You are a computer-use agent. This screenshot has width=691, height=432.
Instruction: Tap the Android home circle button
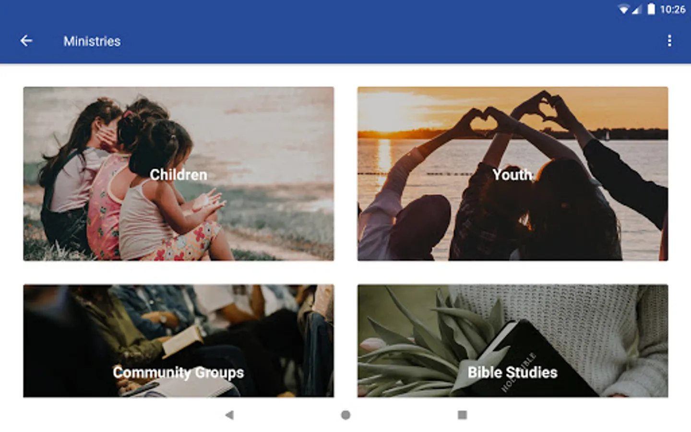(x=345, y=415)
